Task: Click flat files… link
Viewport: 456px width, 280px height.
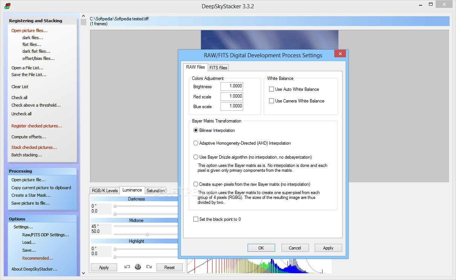Action: pos(32,44)
